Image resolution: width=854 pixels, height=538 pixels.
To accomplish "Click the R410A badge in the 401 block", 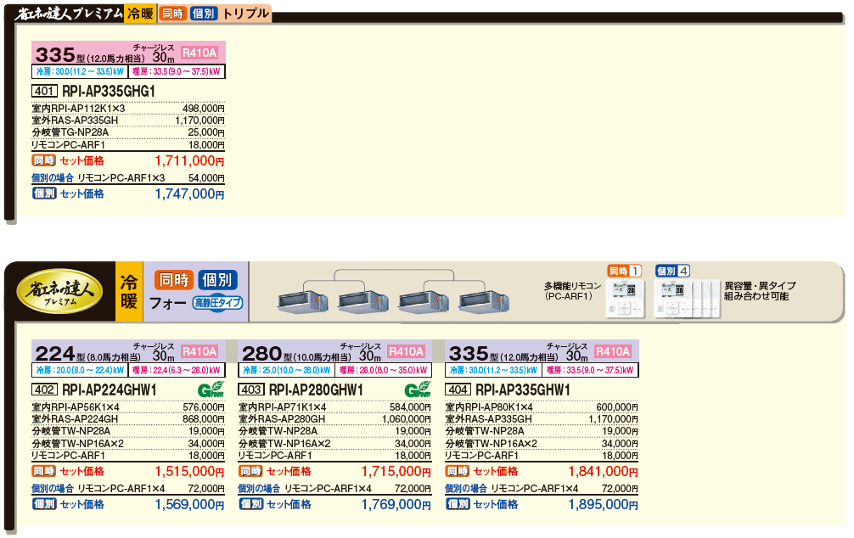I will click(199, 53).
